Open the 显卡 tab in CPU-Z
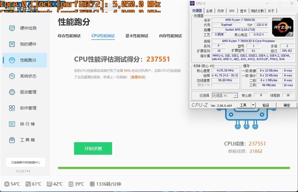The image size is (298, 192). pyautogui.click(x=243, y=11)
